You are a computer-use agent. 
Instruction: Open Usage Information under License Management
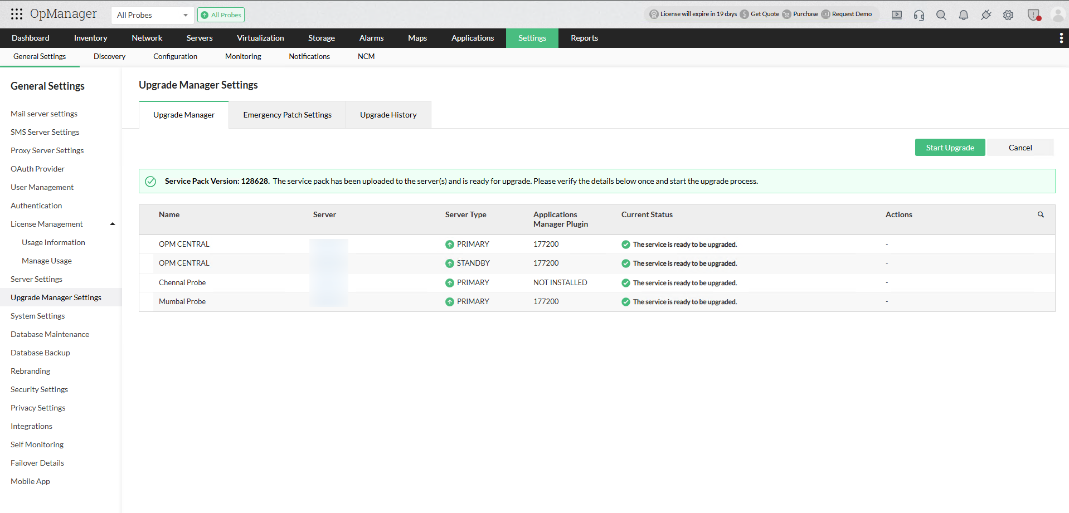[x=54, y=242]
